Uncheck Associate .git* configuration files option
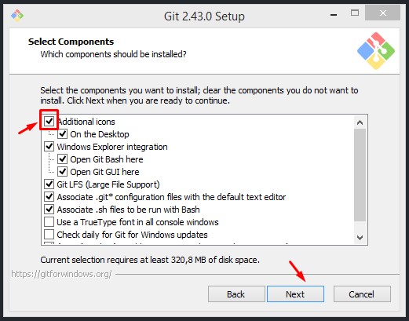The image size is (409, 321). pyautogui.click(x=49, y=197)
